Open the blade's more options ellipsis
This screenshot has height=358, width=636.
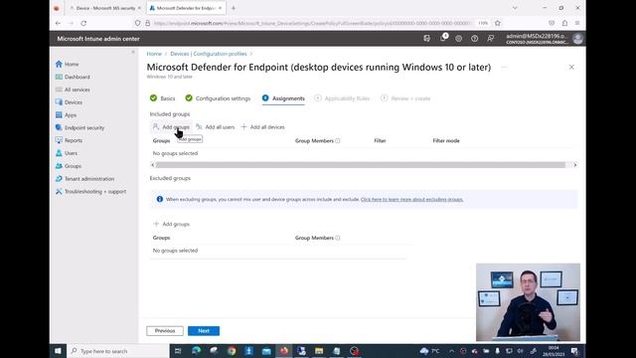coord(504,67)
